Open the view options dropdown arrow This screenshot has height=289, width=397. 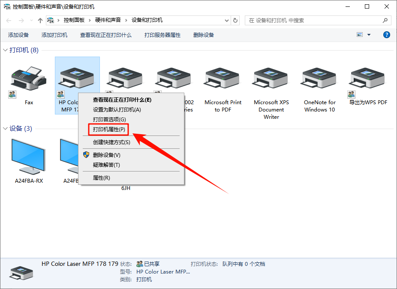click(369, 35)
